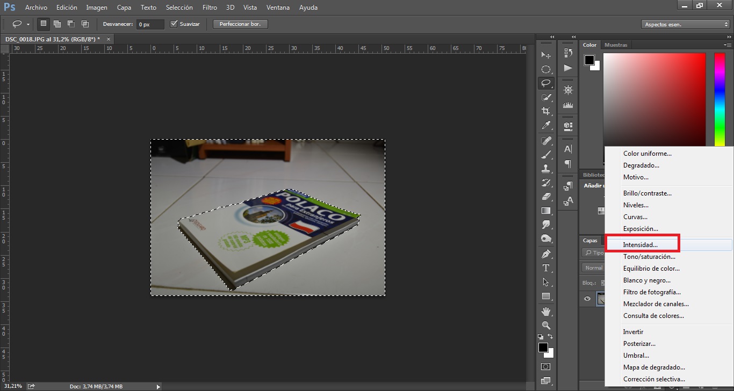Image resolution: width=734 pixels, height=391 pixels.
Task: Select the Lasso tool in toolbox
Action: (x=546, y=83)
